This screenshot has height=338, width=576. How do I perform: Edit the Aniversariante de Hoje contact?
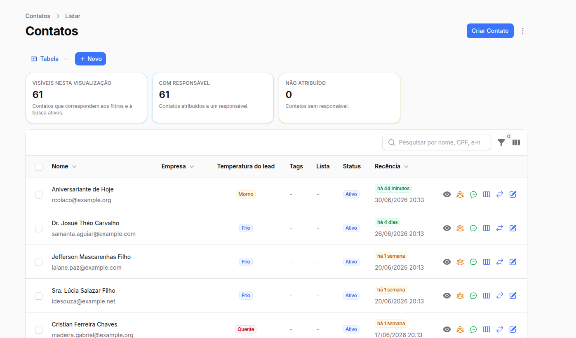513,194
